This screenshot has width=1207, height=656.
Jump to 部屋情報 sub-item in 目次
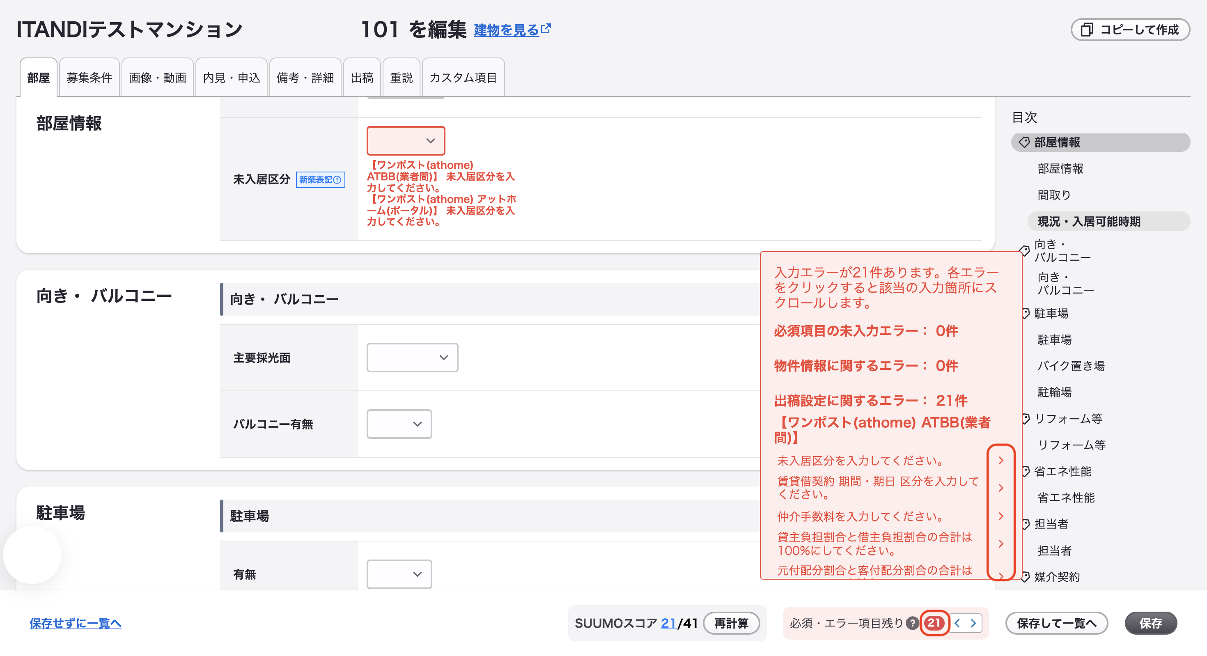[1060, 168]
